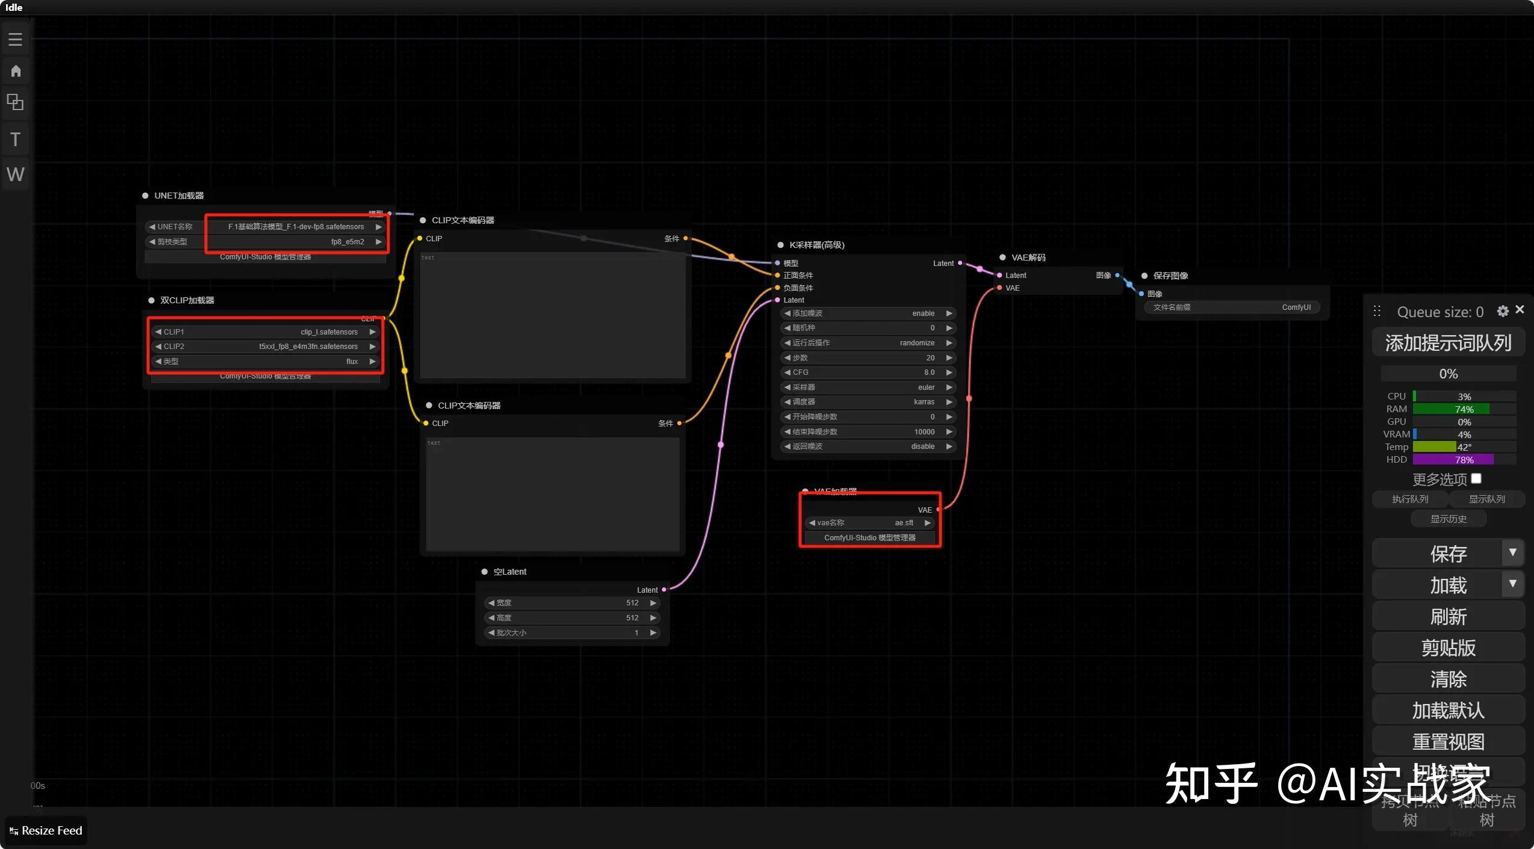This screenshot has width=1534, height=849.
Task: Select the T text icon in sidebar
Action: (16, 140)
